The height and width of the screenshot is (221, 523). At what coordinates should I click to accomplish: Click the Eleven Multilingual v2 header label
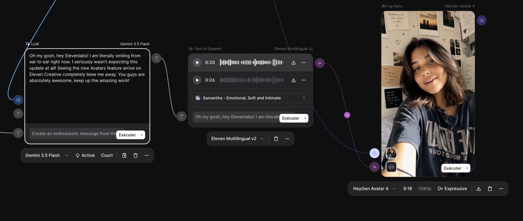(293, 49)
